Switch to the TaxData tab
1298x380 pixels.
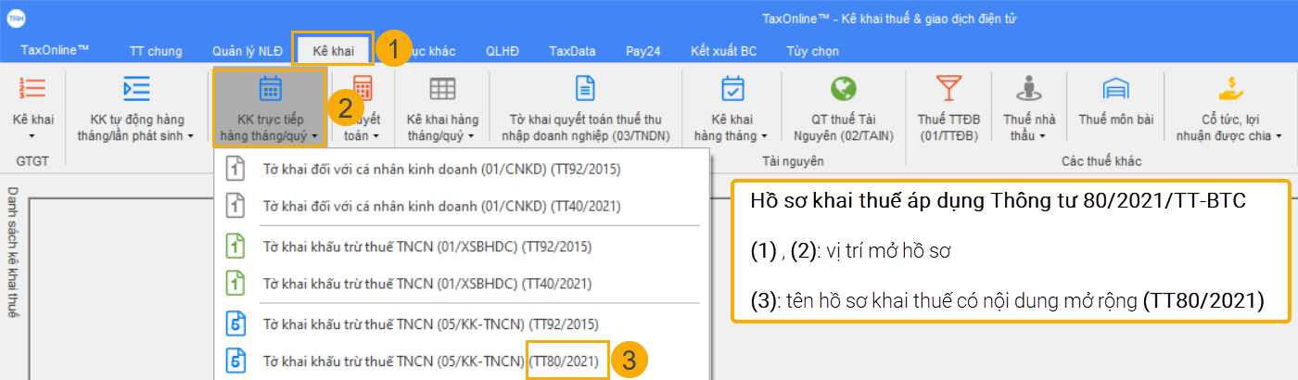[572, 51]
